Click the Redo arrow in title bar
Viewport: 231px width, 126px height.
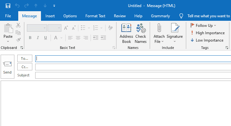point(27,6)
